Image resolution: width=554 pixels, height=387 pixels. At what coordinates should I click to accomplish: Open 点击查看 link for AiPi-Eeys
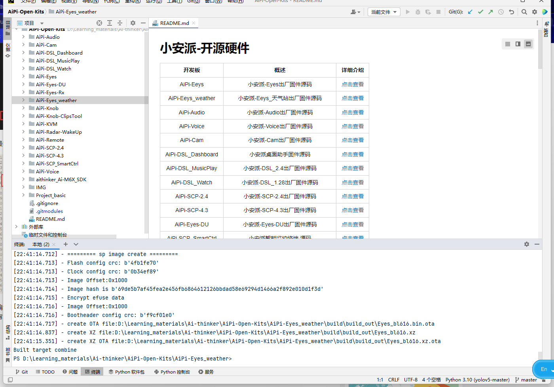pos(353,84)
